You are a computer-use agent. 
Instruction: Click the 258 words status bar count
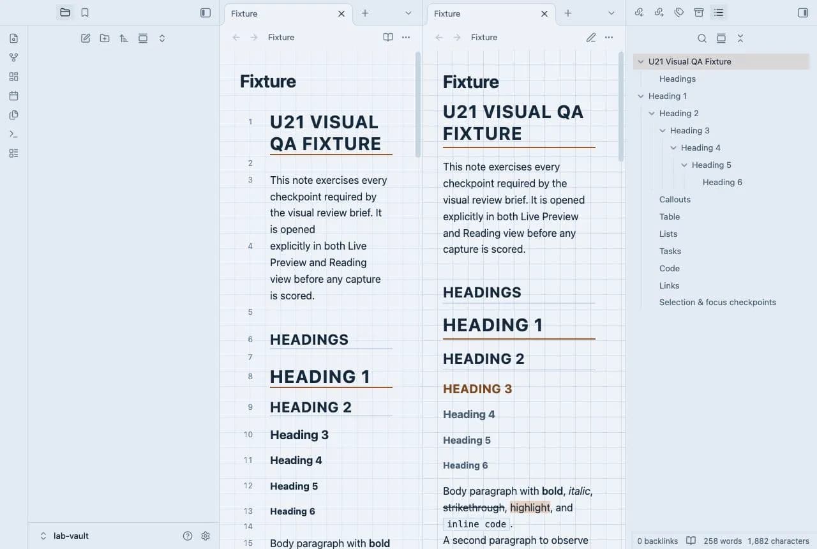pyautogui.click(x=723, y=541)
